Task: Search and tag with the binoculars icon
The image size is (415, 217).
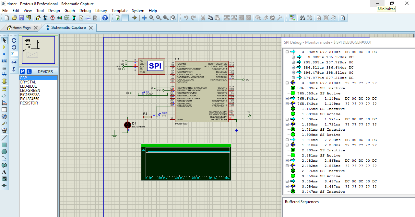Action: 302,18
